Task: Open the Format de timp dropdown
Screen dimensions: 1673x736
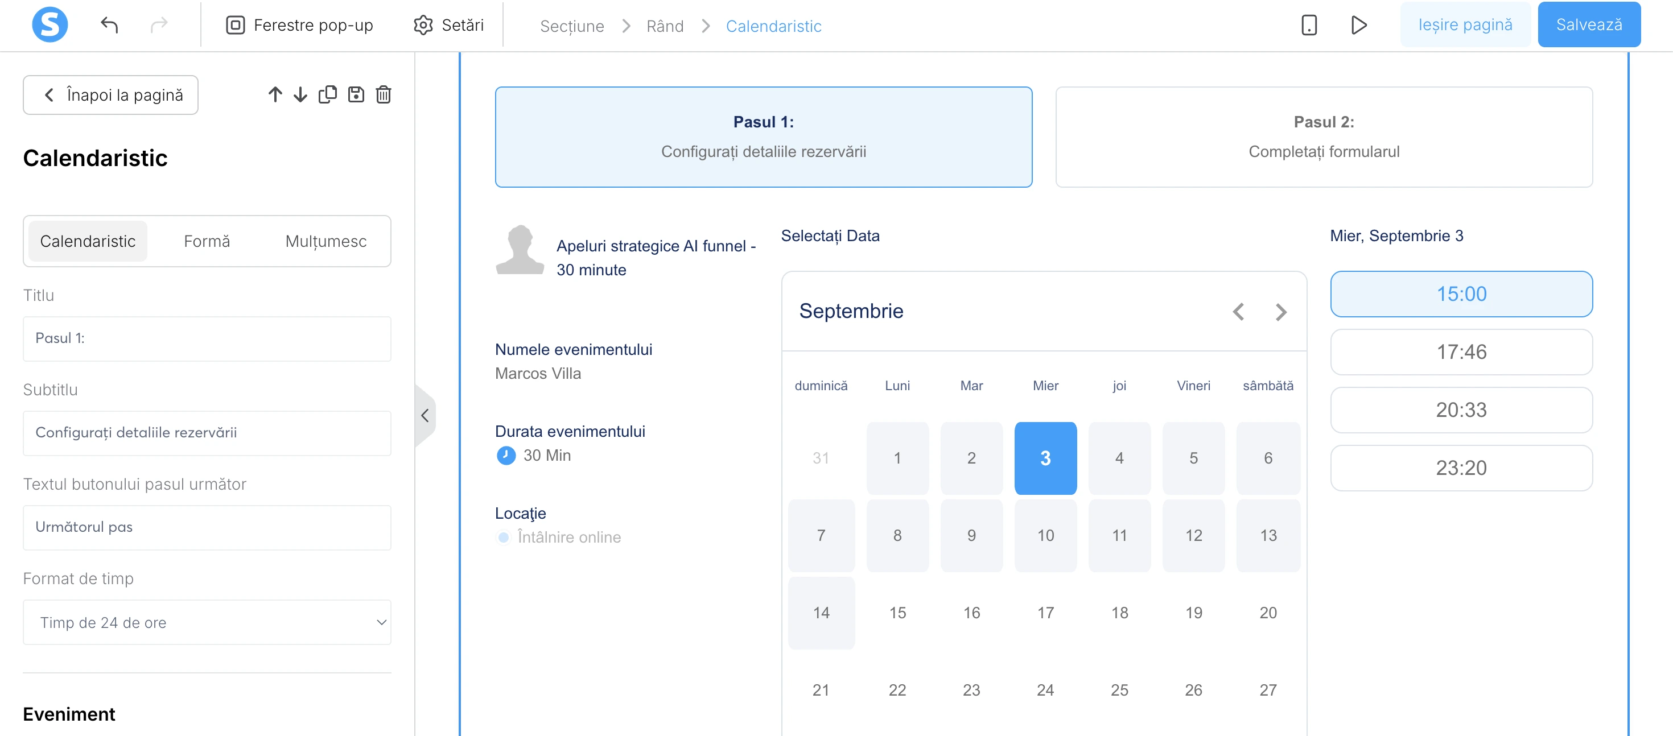Action: [207, 622]
